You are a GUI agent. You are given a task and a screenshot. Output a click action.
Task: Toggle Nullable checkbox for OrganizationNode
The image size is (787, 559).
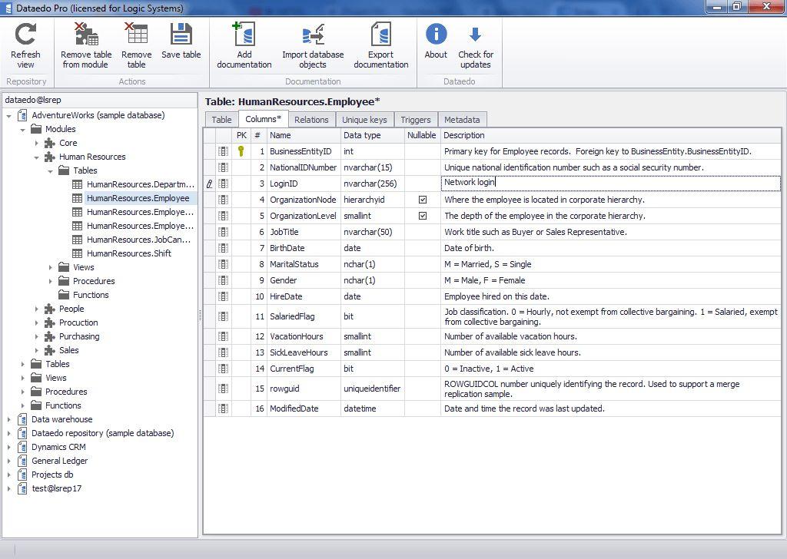pos(423,200)
